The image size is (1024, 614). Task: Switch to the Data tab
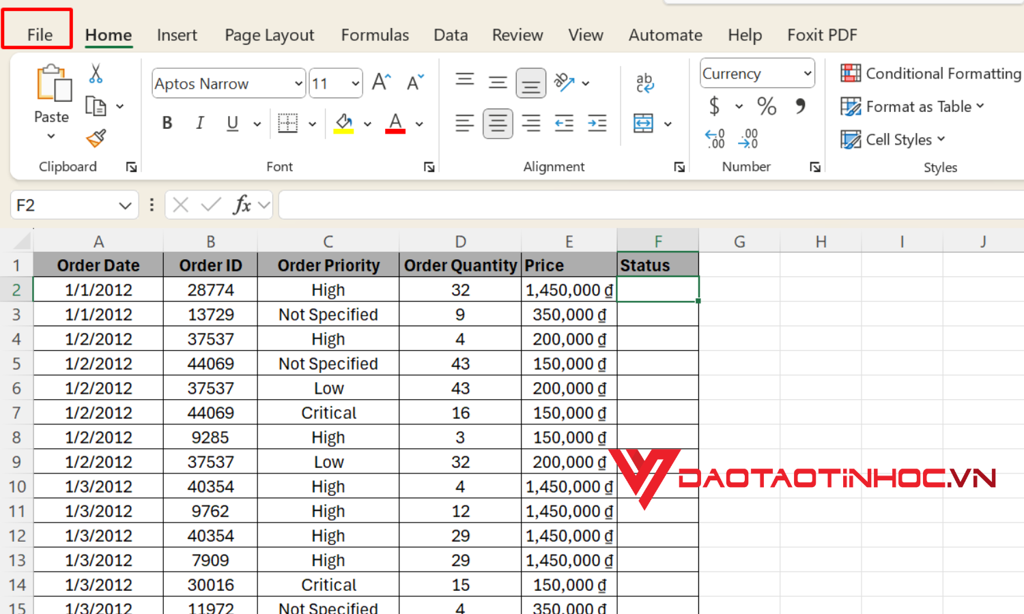(x=451, y=35)
